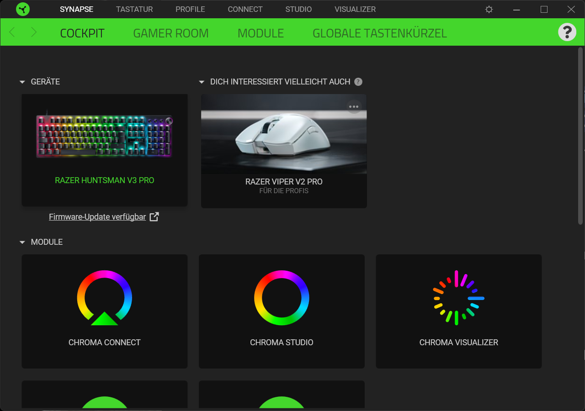Collapse the Dich interessiert vielleicht auch section

(202, 82)
